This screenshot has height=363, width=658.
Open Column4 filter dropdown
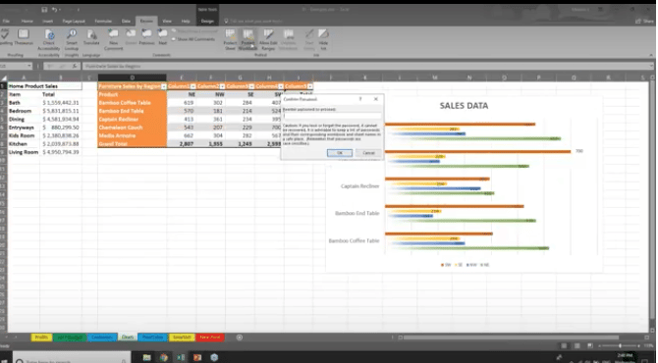[x=281, y=86]
